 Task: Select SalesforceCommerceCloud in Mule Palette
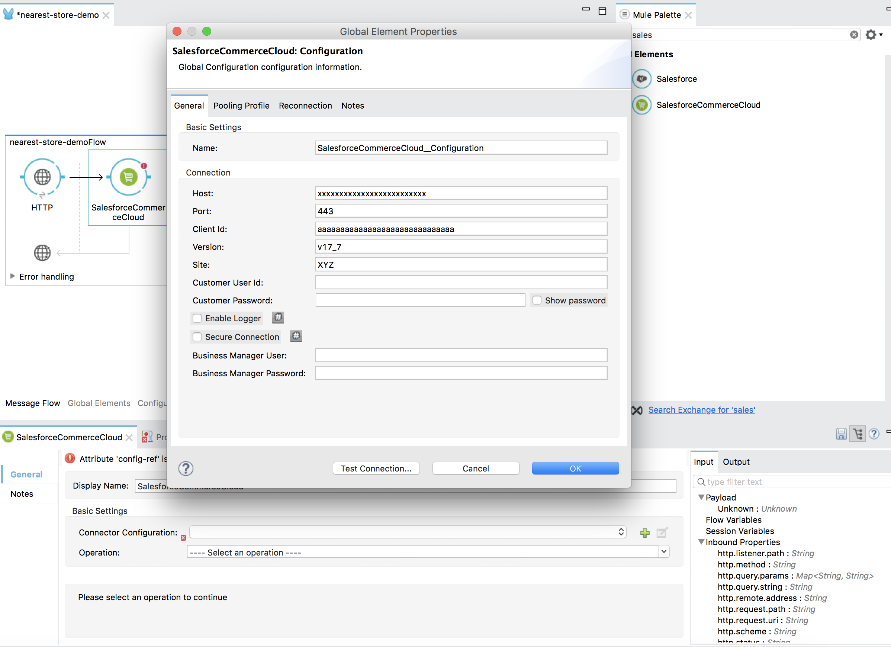coord(697,105)
